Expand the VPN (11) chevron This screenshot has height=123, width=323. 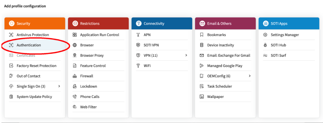pos(186,56)
